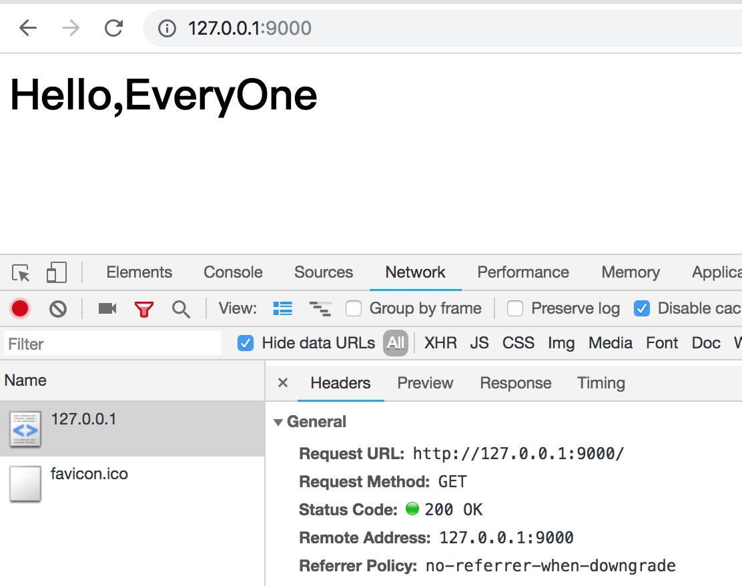Screen dimensions: 742x586
Task: Click the Request URL value http://127.0.0.1:9000/
Action: [x=518, y=454]
